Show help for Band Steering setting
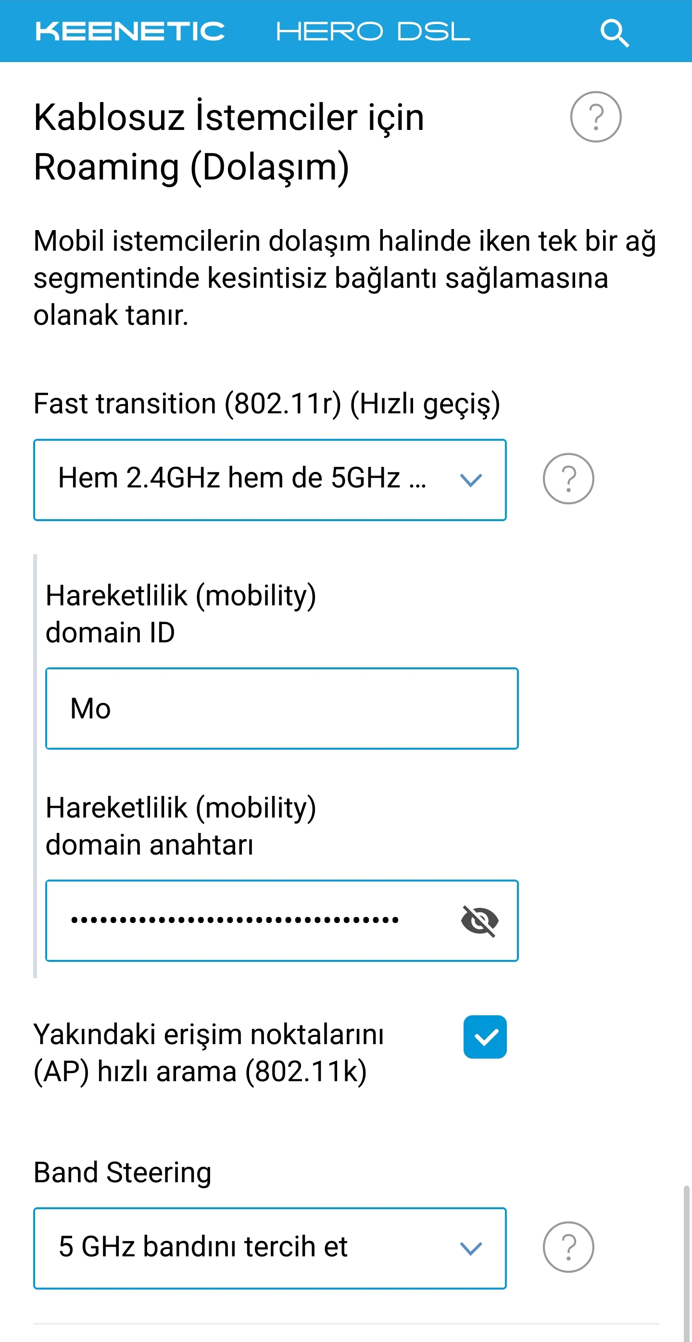Image resolution: width=692 pixels, height=1342 pixels. [x=568, y=1247]
